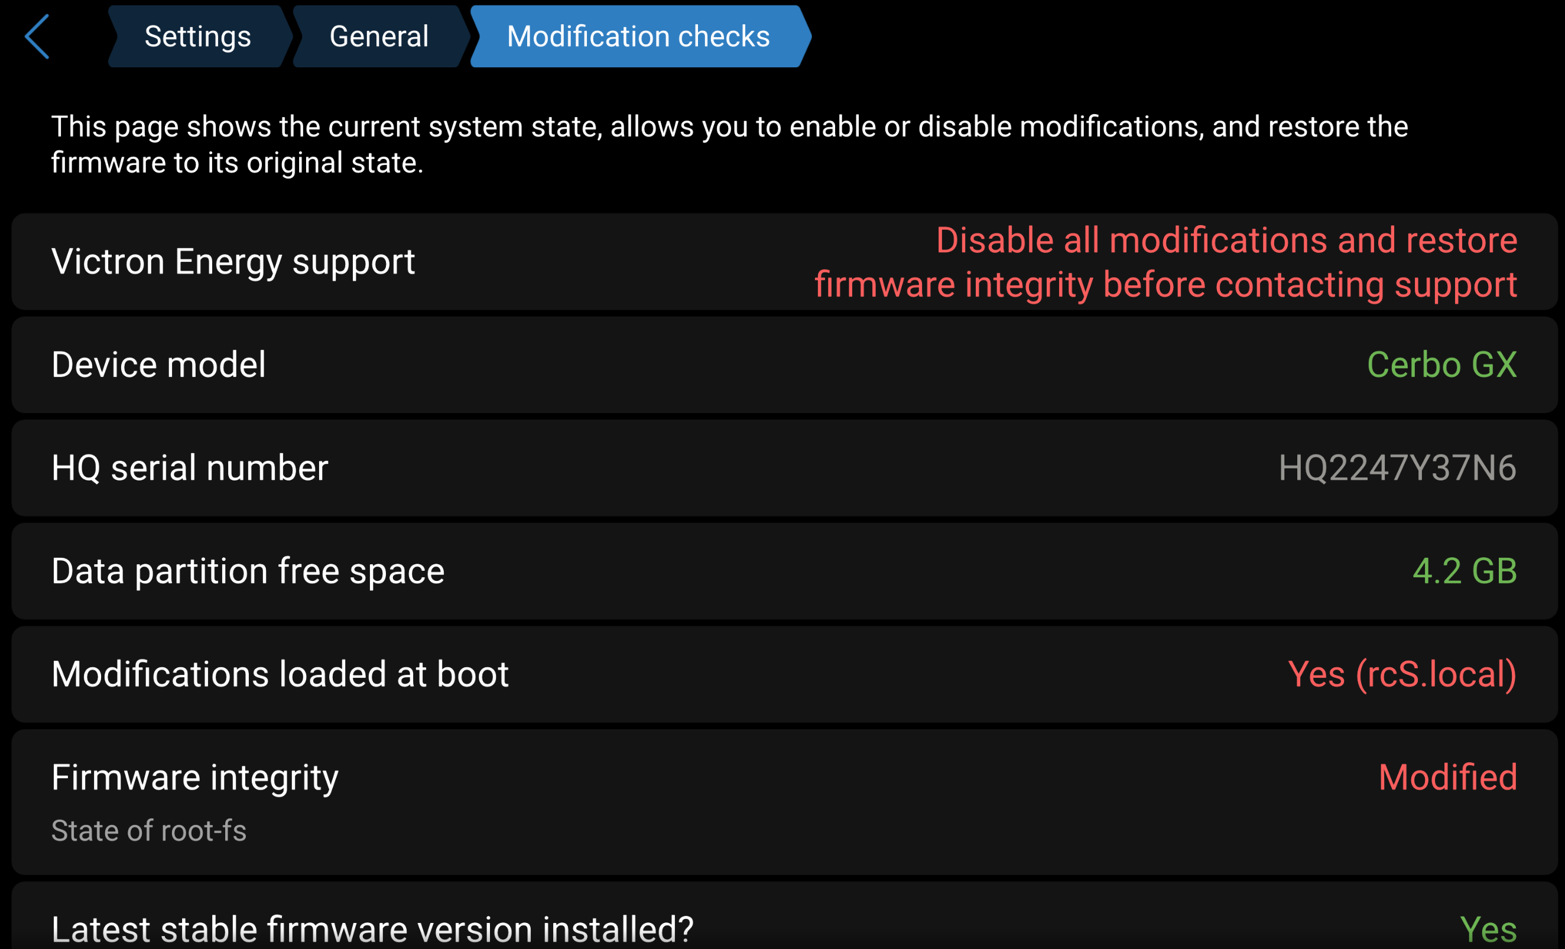Go back using the blue arrow
1565x949 pixels.
[x=37, y=36]
